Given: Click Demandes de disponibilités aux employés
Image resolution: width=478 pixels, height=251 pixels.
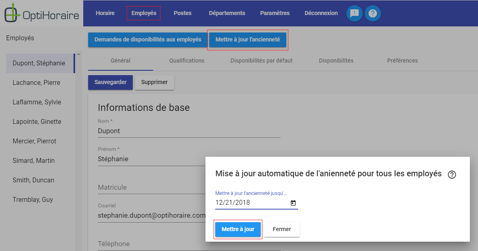Looking at the screenshot, I should (148, 40).
